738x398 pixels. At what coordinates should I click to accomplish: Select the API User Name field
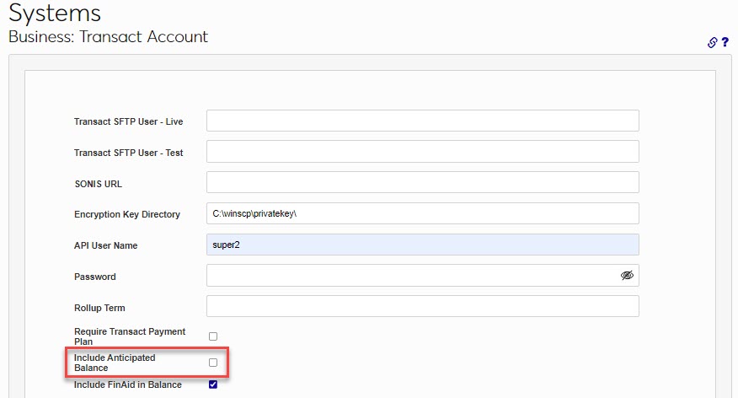coord(423,245)
